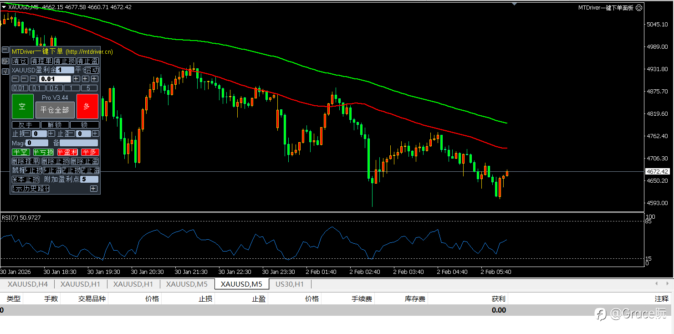Toggle the 显示历史路径 button
This screenshot has width=674, height=334.
[x=31, y=189]
